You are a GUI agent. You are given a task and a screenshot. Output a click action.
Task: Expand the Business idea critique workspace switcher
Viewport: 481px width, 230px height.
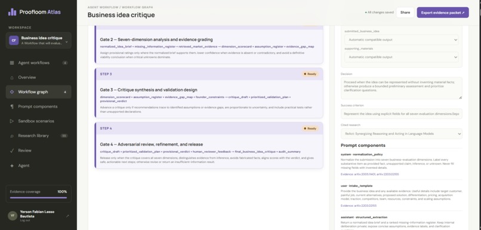(38, 40)
